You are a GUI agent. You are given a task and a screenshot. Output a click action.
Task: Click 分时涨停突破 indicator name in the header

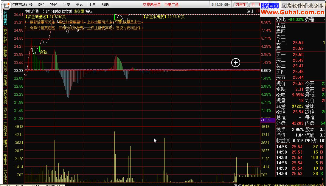tap(62, 11)
